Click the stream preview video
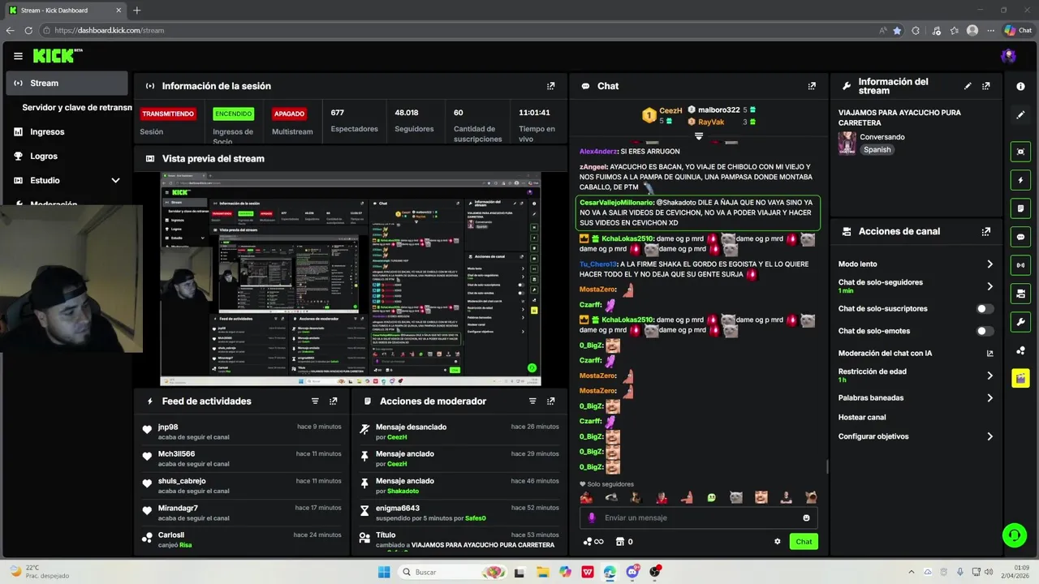Viewport: 1039px width, 584px height. tap(350, 279)
